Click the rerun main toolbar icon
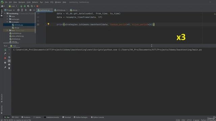This screenshot has width=216, height=121. click(x=21, y=6)
